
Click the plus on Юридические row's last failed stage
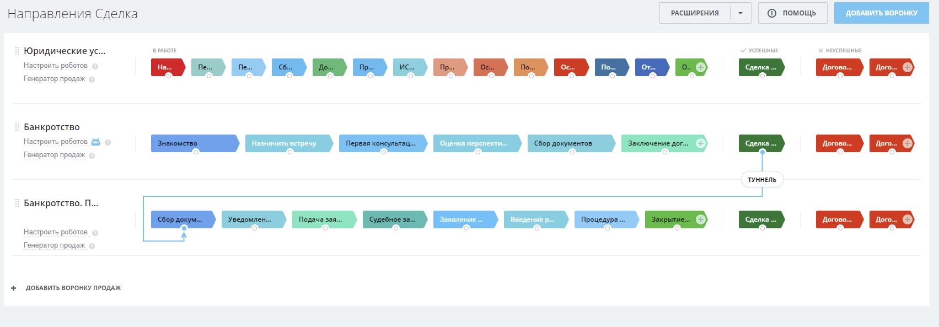coord(908,67)
